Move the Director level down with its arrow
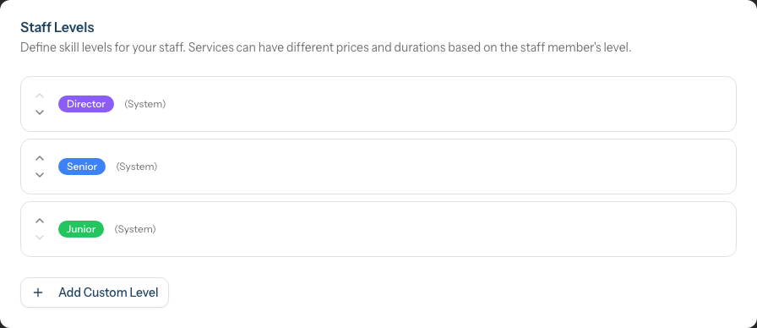The height and width of the screenshot is (328, 757). click(40, 112)
